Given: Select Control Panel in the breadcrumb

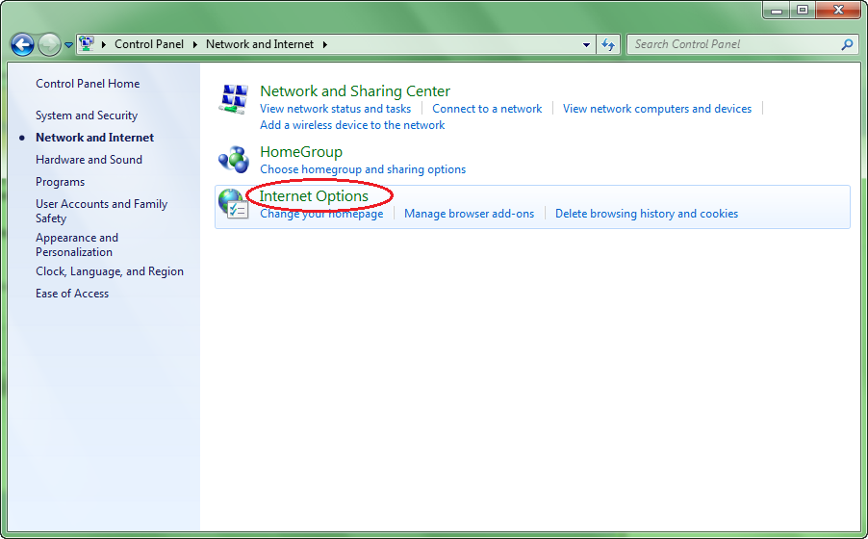Looking at the screenshot, I should pyautogui.click(x=149, y=44).
